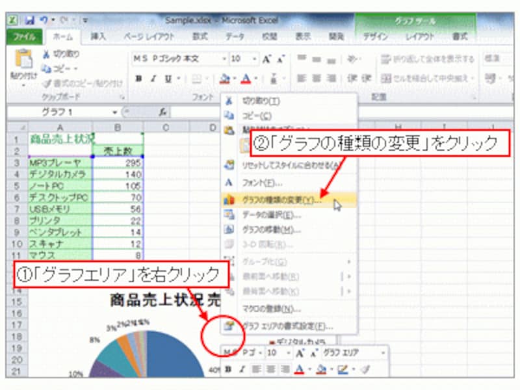This screenshot has width=520, height=390.
Task: Select cell with value 295
Action: click(118, 163)
